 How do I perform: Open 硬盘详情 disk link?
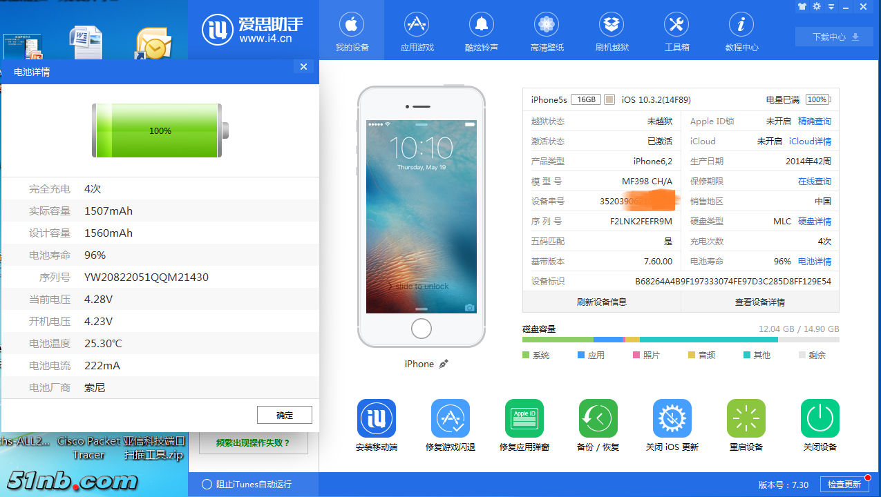(x=815, y=221)
